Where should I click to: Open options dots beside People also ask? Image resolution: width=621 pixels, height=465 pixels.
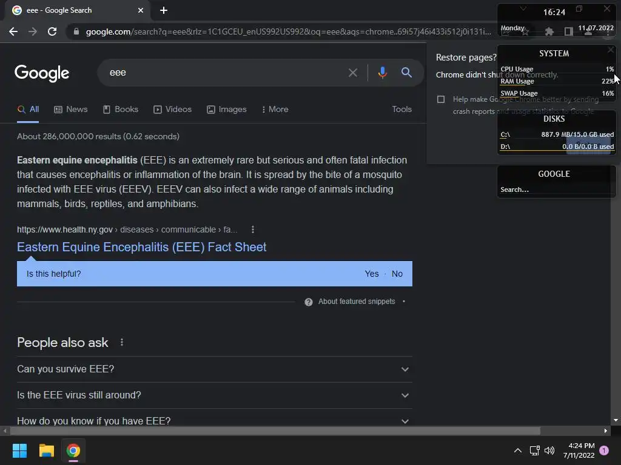(121, 343)
